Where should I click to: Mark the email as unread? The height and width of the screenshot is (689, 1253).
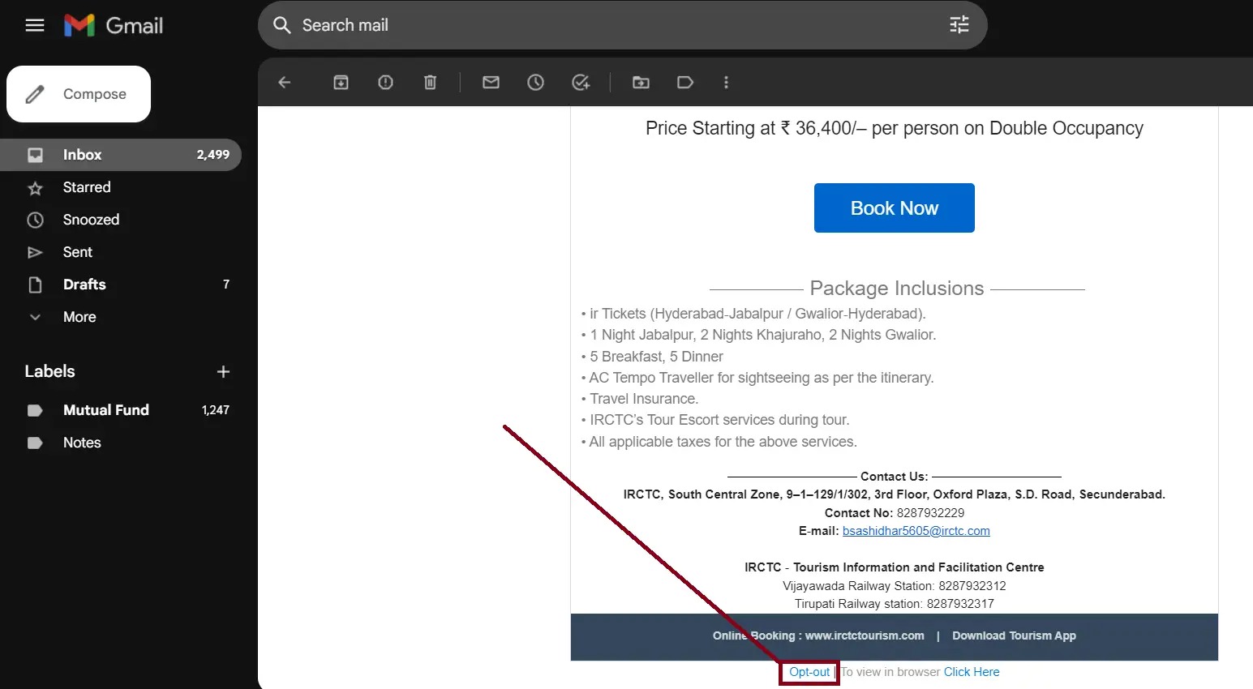point(491,82)
